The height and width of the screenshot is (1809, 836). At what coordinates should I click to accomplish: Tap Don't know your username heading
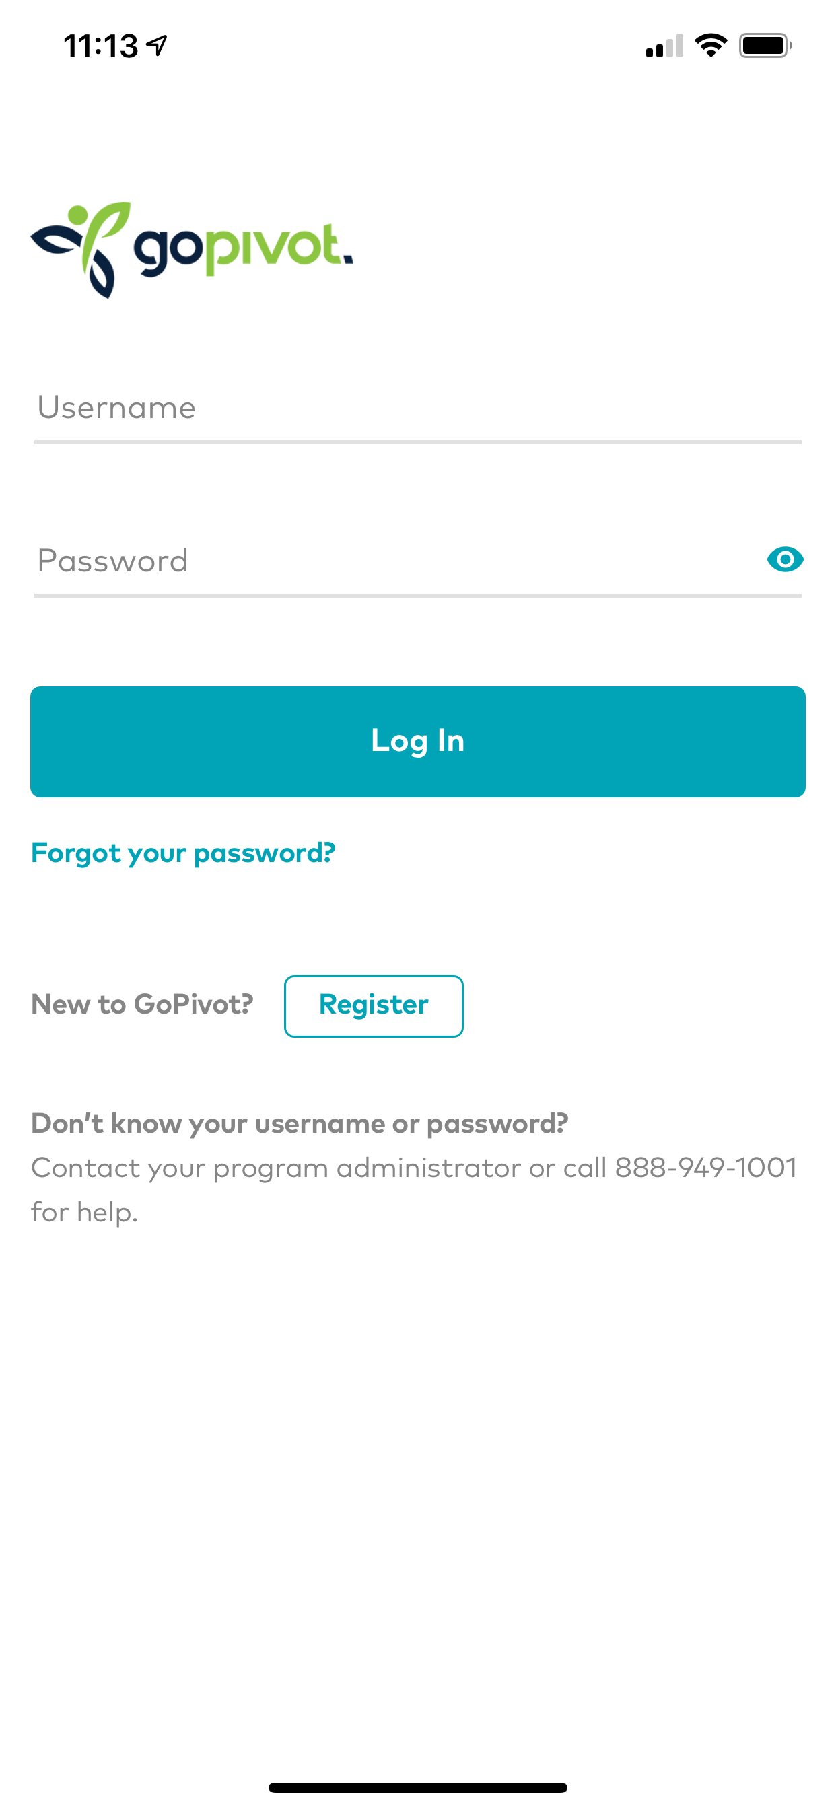pyautogui.click(x=300, y=1124)
